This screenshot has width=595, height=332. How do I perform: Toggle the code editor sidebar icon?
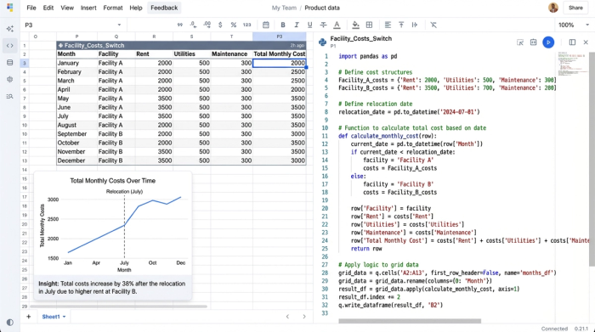point(10,46)
